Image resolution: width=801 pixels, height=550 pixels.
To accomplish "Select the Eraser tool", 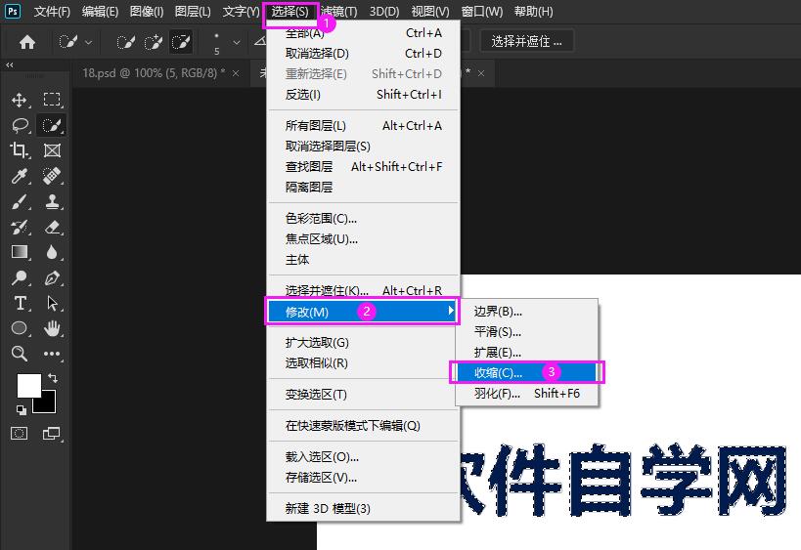I will pyautogui.click(x=52, y=227).
